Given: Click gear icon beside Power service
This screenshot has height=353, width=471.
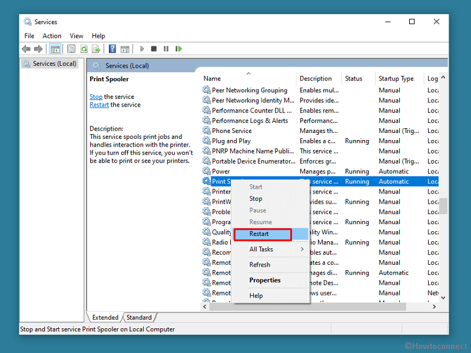Looking at the screenshot, I should click(x=207, y=171).
